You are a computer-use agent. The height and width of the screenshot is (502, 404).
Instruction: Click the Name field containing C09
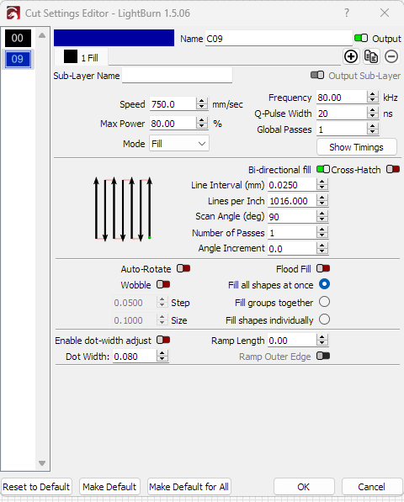(x=279, y=39)
